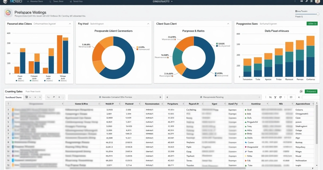Sort by the Muida IP column header
This screenshot has height=170, width=323.
[110, 104]
